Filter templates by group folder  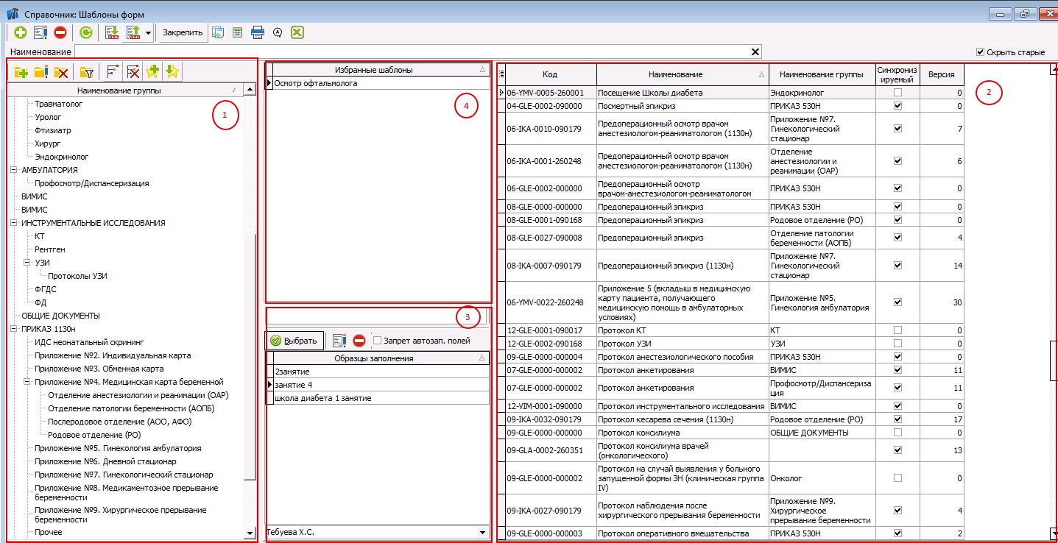(87, 72)
